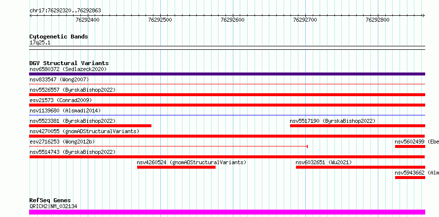The image size is (439, 217).
Task: Click the nsv4260524 (gnomADStructuralVariants) label
Action: (x=191, y=162)
